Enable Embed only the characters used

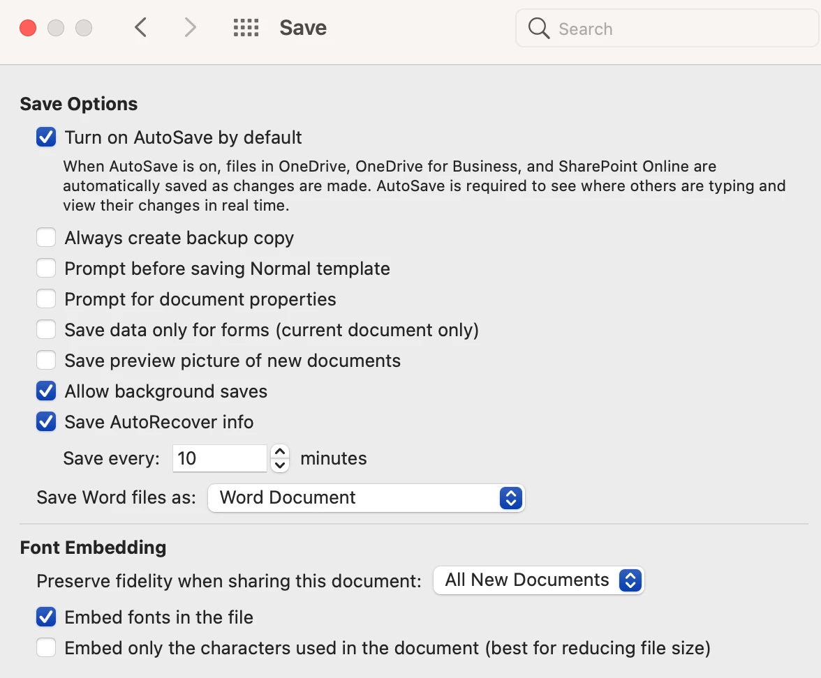pos(46,647)
